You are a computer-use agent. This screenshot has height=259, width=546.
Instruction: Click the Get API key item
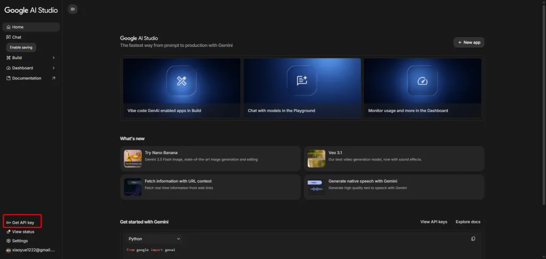coord(22,222)
